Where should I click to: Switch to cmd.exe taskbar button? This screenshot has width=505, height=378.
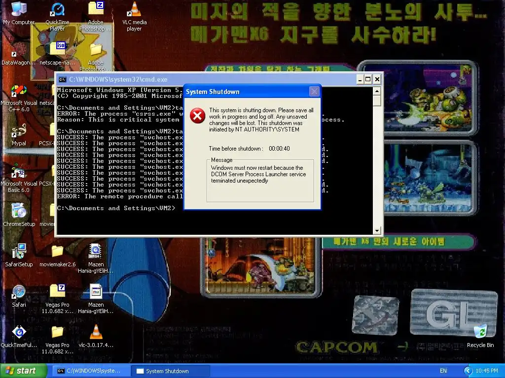[x=91, y=371]
